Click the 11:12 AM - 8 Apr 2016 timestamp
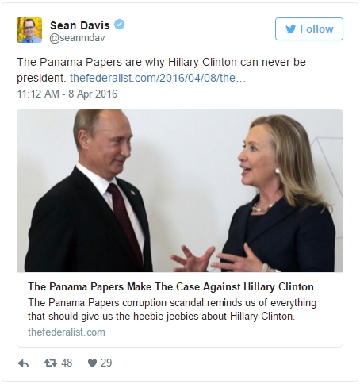 click(67, 94)
